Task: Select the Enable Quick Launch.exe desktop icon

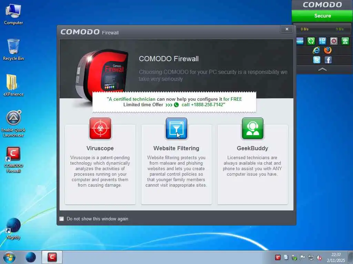Action: tap(13, 124)
